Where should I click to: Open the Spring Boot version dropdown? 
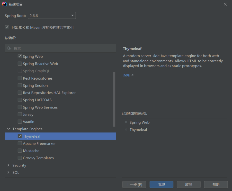click(x=52, y=15)
